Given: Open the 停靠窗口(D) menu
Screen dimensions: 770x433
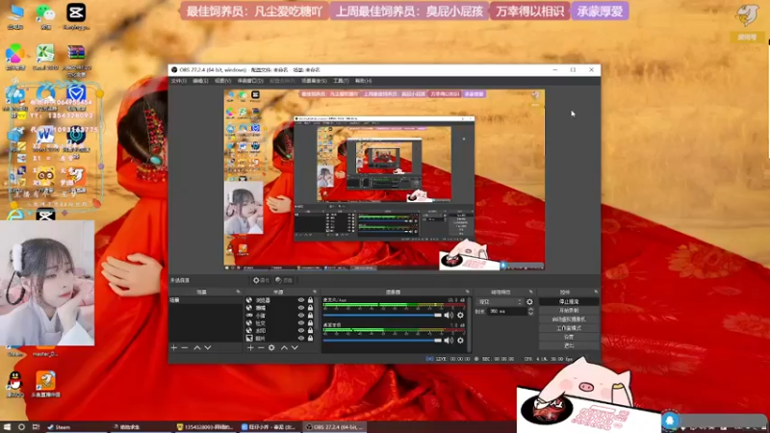Looking at the screenshot, I should 250,81.
